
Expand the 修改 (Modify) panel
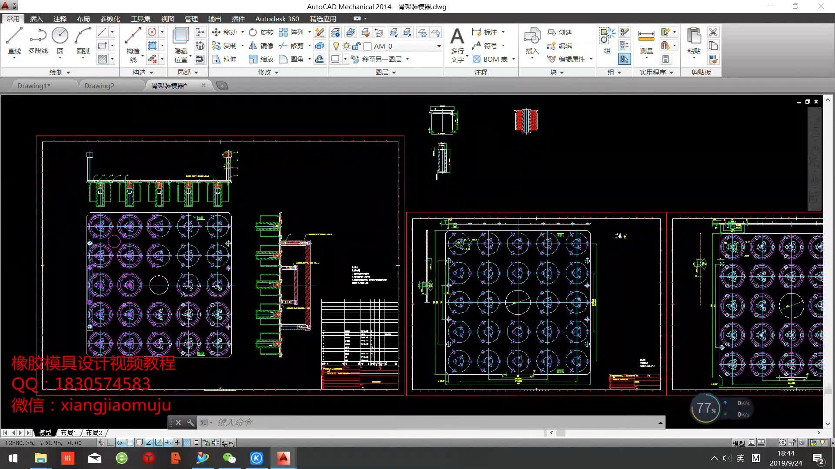coord(268,72)
